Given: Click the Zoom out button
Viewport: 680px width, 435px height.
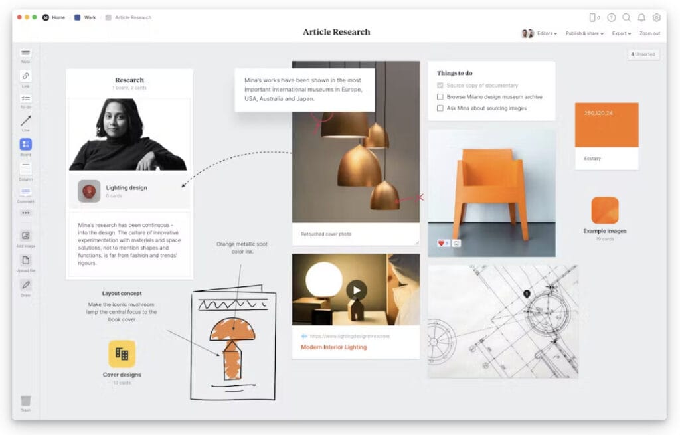Looking at the screenshot, I should 649,33.
